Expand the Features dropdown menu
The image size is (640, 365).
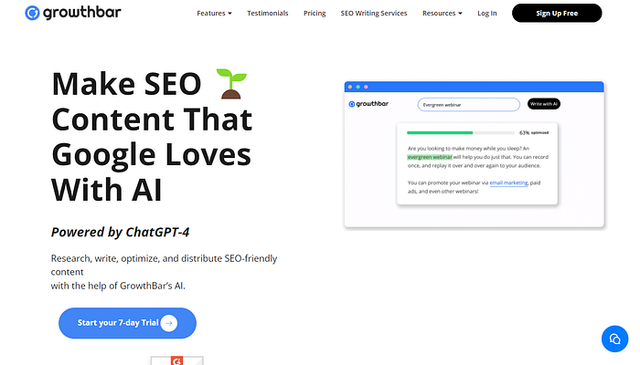coord(214,13)
